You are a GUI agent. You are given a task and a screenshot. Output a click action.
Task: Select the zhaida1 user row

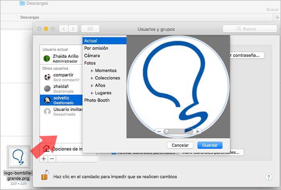click(61, 89)
